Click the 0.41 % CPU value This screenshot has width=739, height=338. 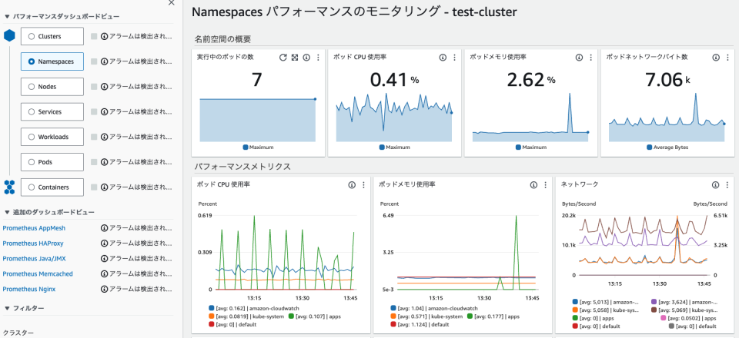(x=394, y=80)
